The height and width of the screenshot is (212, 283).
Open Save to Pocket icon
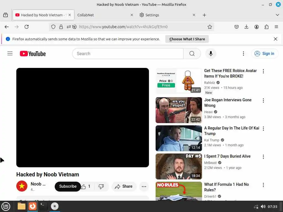[x=237, y=27]
